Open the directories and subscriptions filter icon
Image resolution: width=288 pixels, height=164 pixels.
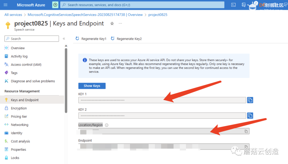point(243,5)
